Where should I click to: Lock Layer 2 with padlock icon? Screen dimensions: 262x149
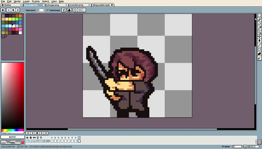31,141
